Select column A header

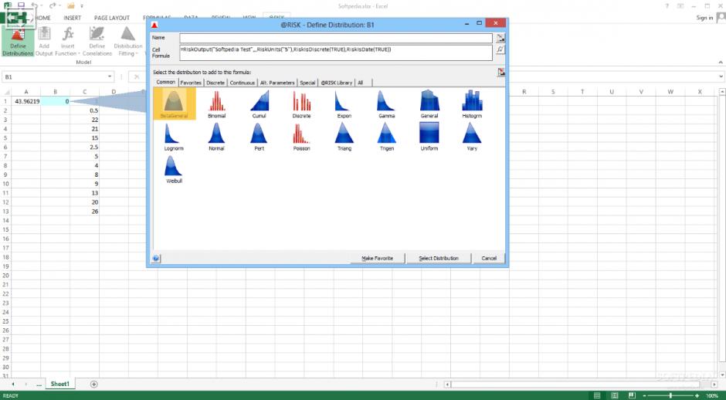tap(26, 92)
